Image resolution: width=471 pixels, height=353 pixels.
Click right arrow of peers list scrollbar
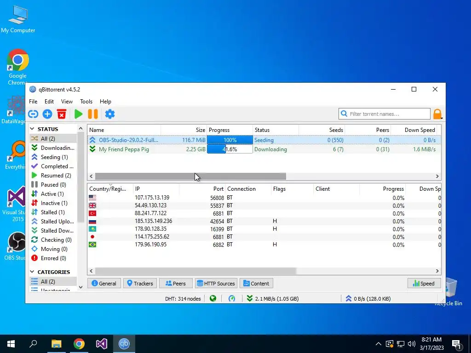tap(437, 271)
